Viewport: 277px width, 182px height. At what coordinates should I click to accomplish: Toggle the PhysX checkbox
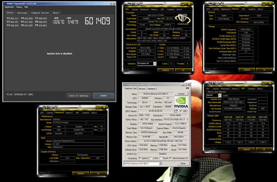point(161,158)
